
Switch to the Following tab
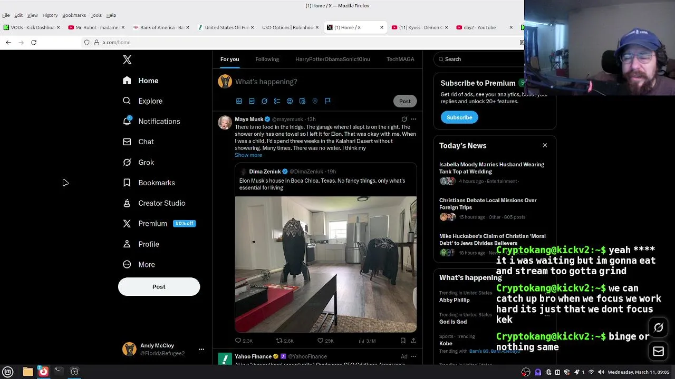pos(267,59)
